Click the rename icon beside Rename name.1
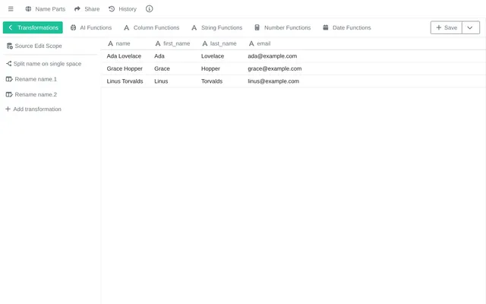This screenshot has width=486, height=304. tap(9, 79)
